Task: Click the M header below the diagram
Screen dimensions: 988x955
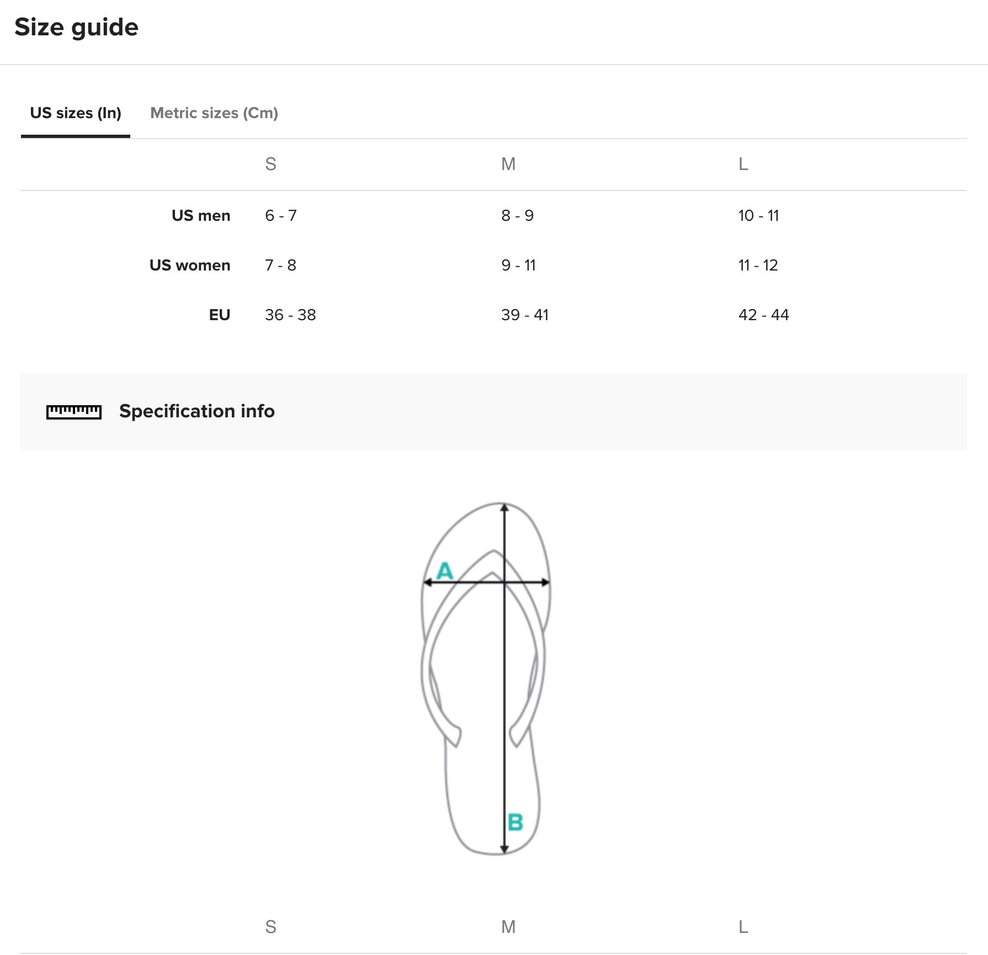Action: (x=508, y=927)
